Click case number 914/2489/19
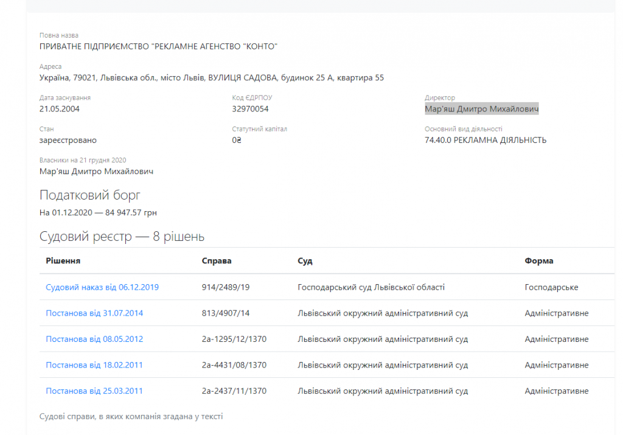The height and width of the screenshot is (435, 623). [226, 287]
